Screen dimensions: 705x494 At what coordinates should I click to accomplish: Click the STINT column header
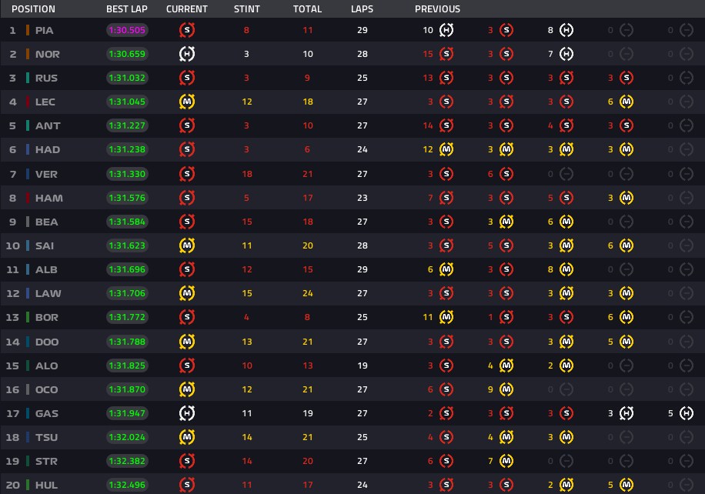pos(247,9)
